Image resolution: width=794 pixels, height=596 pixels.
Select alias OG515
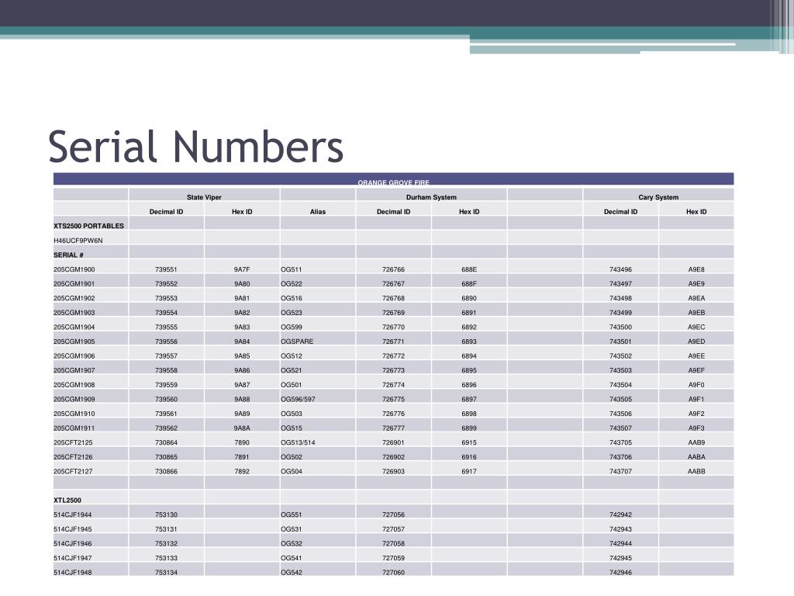pyautogui.click(x=292, y=428)
